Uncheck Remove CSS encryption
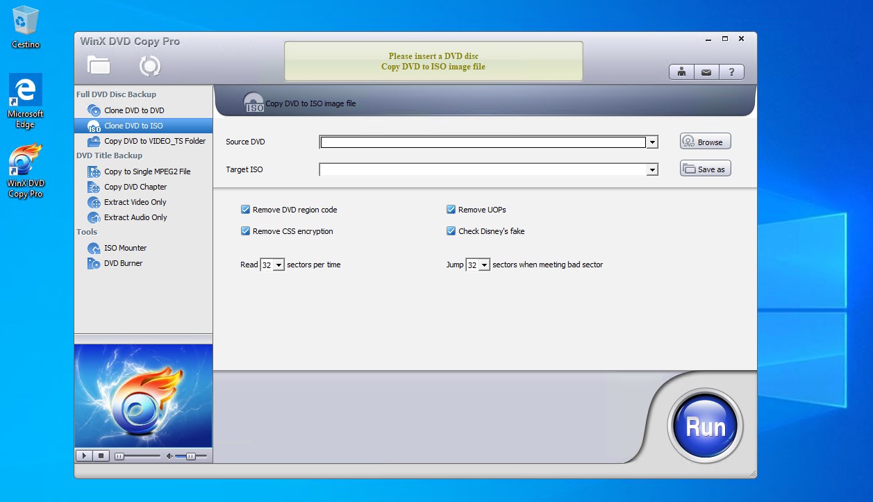Screen dimensions: 873x502 coord(245,231)
